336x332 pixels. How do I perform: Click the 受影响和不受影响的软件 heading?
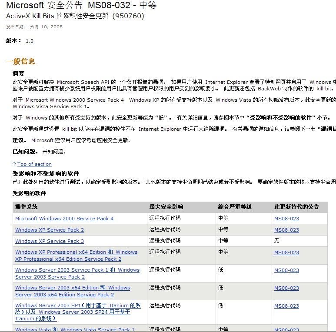46,173
